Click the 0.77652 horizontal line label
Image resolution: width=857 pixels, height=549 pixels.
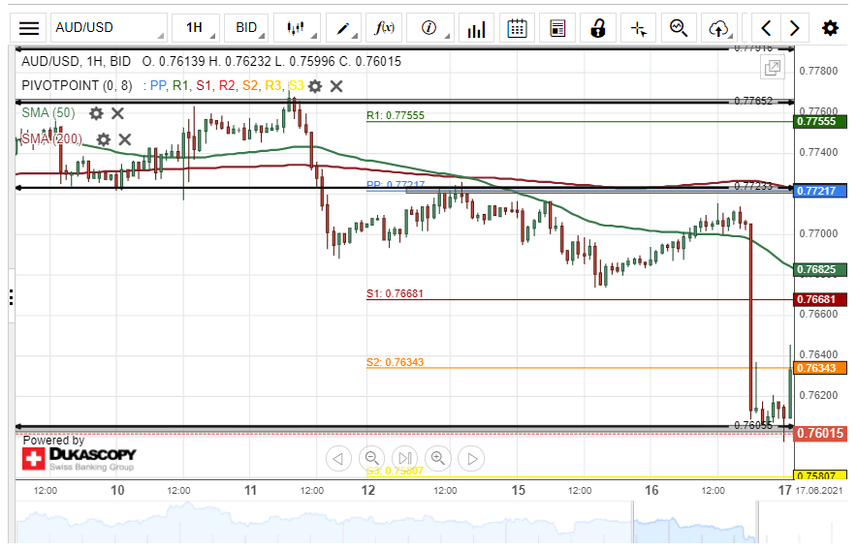point(753,101)
